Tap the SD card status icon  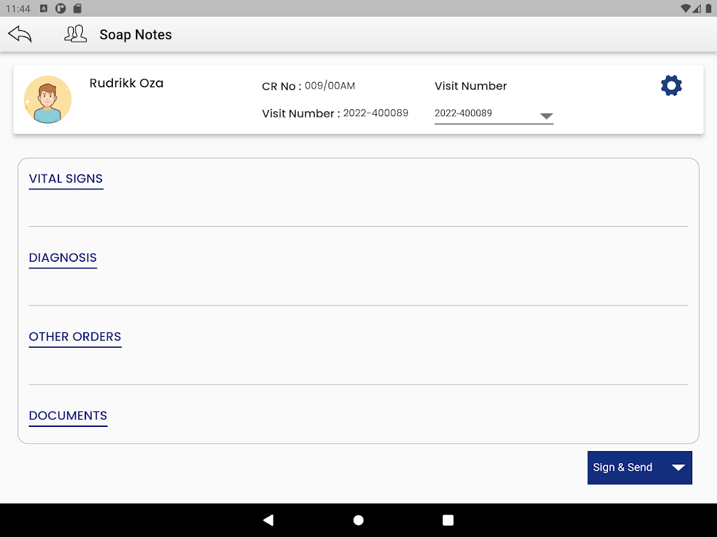tap(78, 8)
